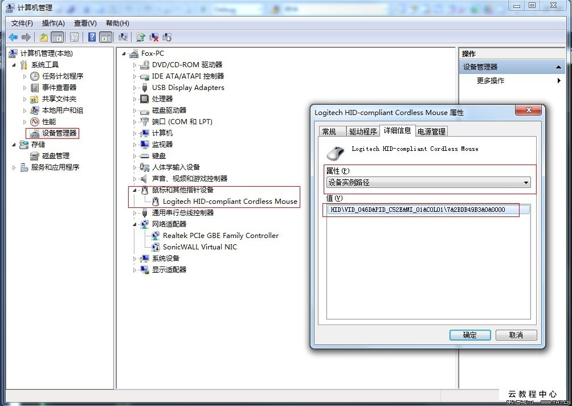This screenshot has height=406, width=572.
Task: Select the 计算机 device category
Action: coord(162,133)
